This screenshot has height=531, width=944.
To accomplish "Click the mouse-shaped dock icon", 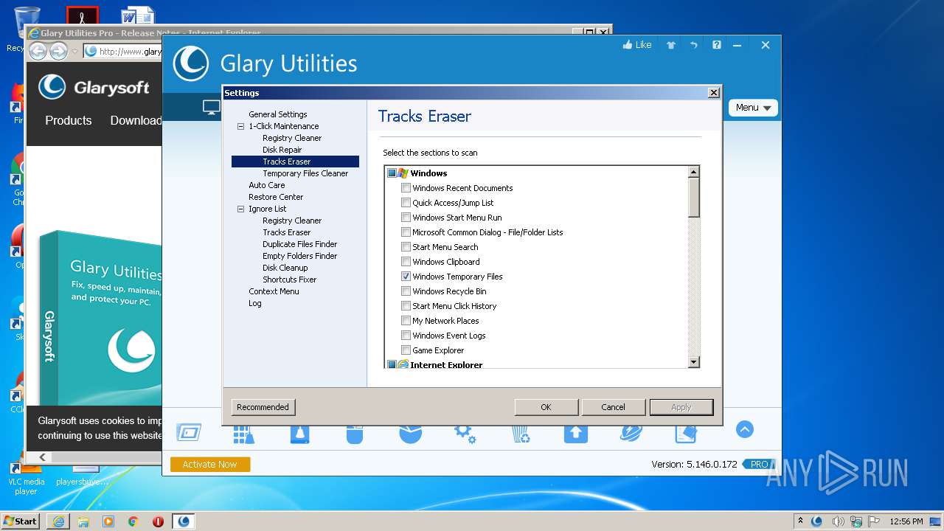I will click(355, 433).
